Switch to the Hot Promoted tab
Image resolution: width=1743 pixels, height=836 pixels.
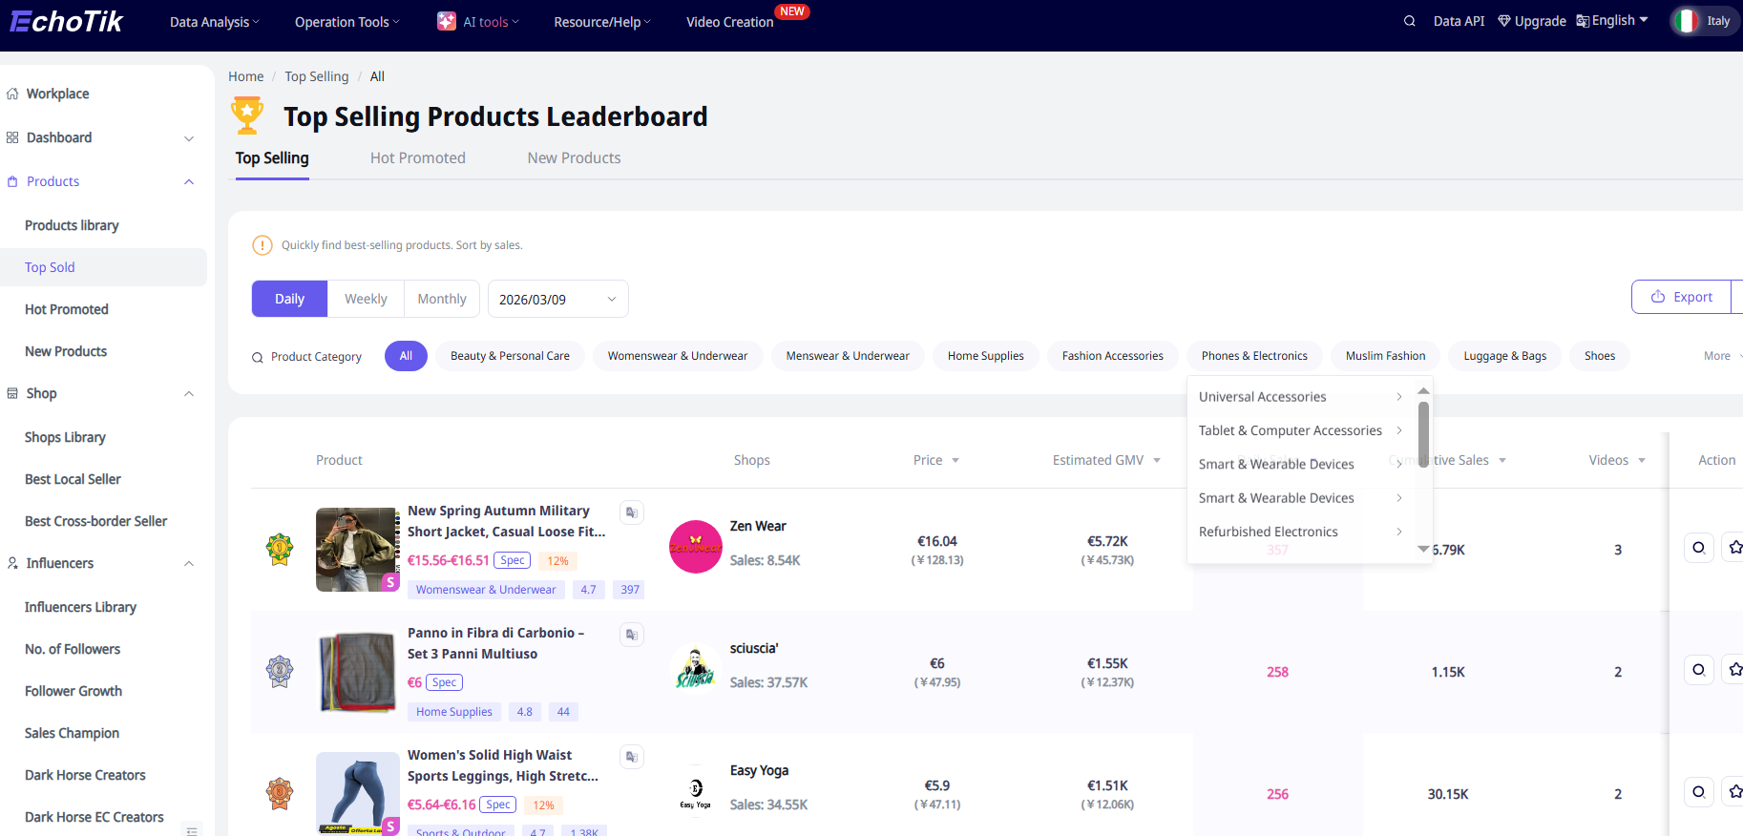[x=417, y=158]
